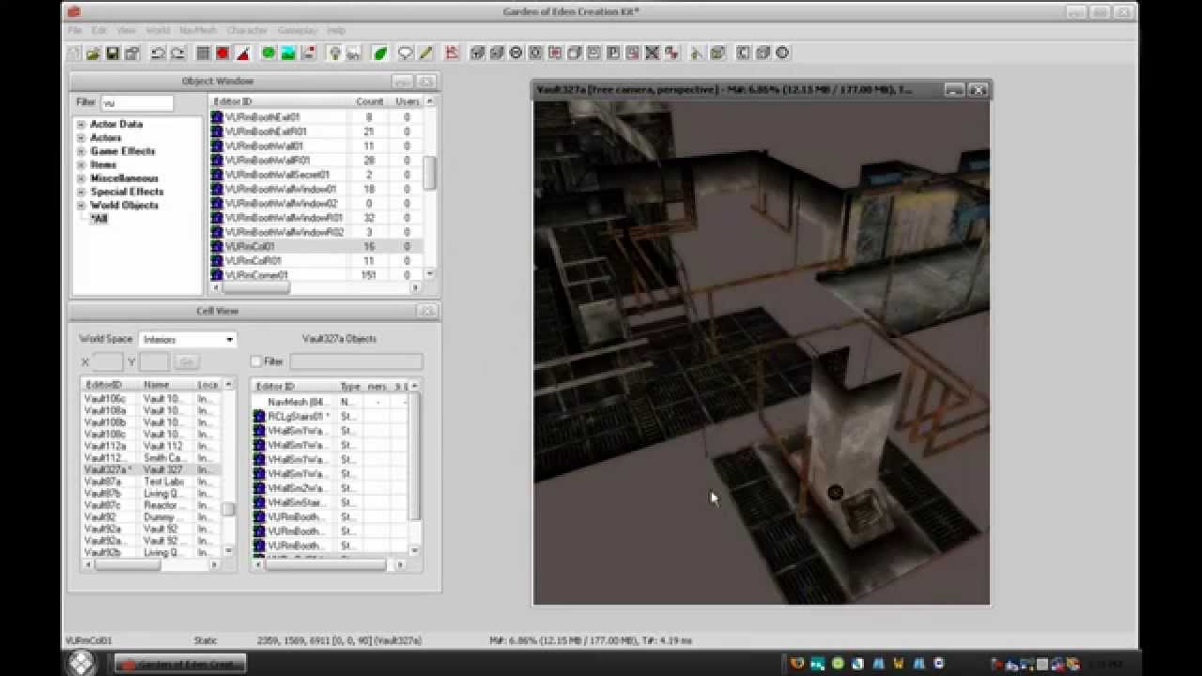Click the light bulb toolbar icon
The height and width of the screenshot is (676, 1202).
333,54
